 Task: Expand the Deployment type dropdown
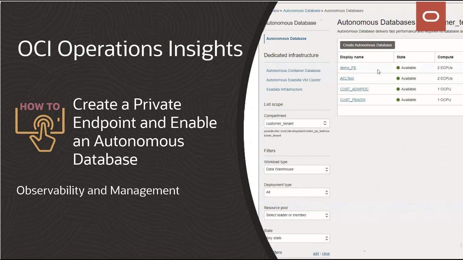[x=297, y=192]
